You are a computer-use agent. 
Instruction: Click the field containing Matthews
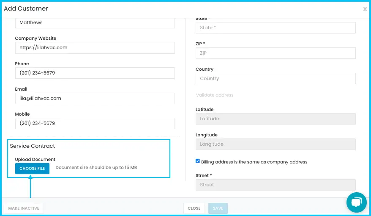click(95, 23)
